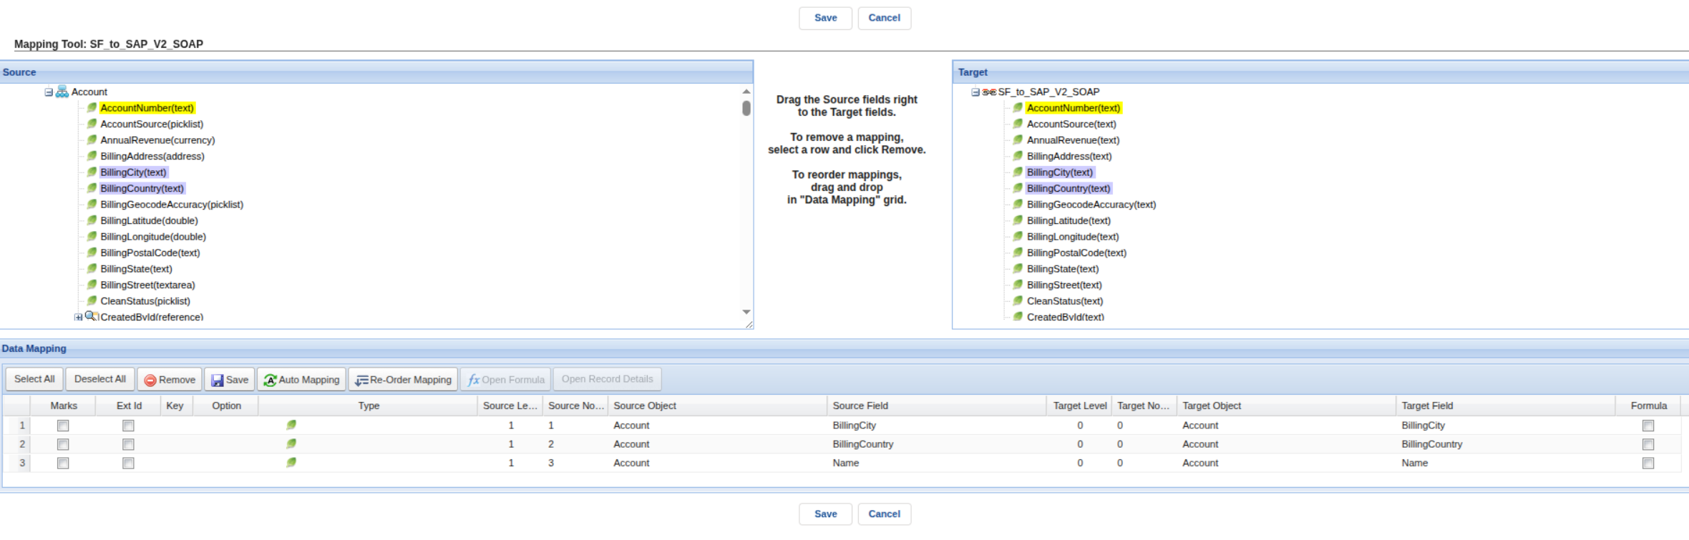Click the Open Record Details toolbar button
The width and height of the screenshot is (1689, 540).
coord(607,379)
